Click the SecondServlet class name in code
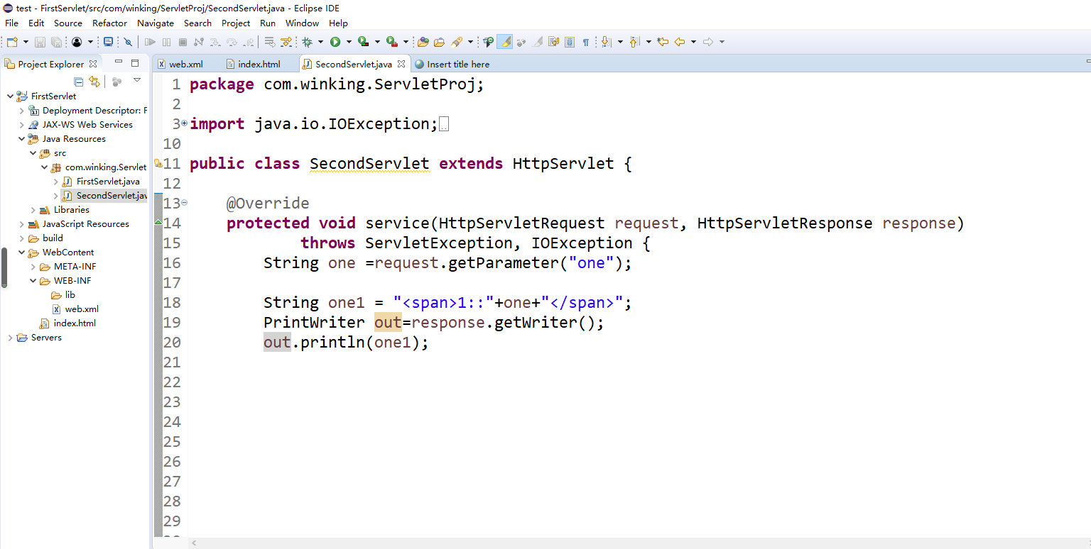The image size is (1091, 549). tap(369, 164)
